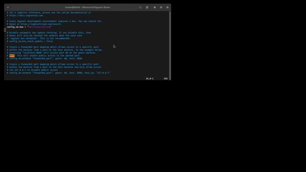Click the 'Disable automatic box update checking' comment
The image size is (306, 172).
[49, 32]
